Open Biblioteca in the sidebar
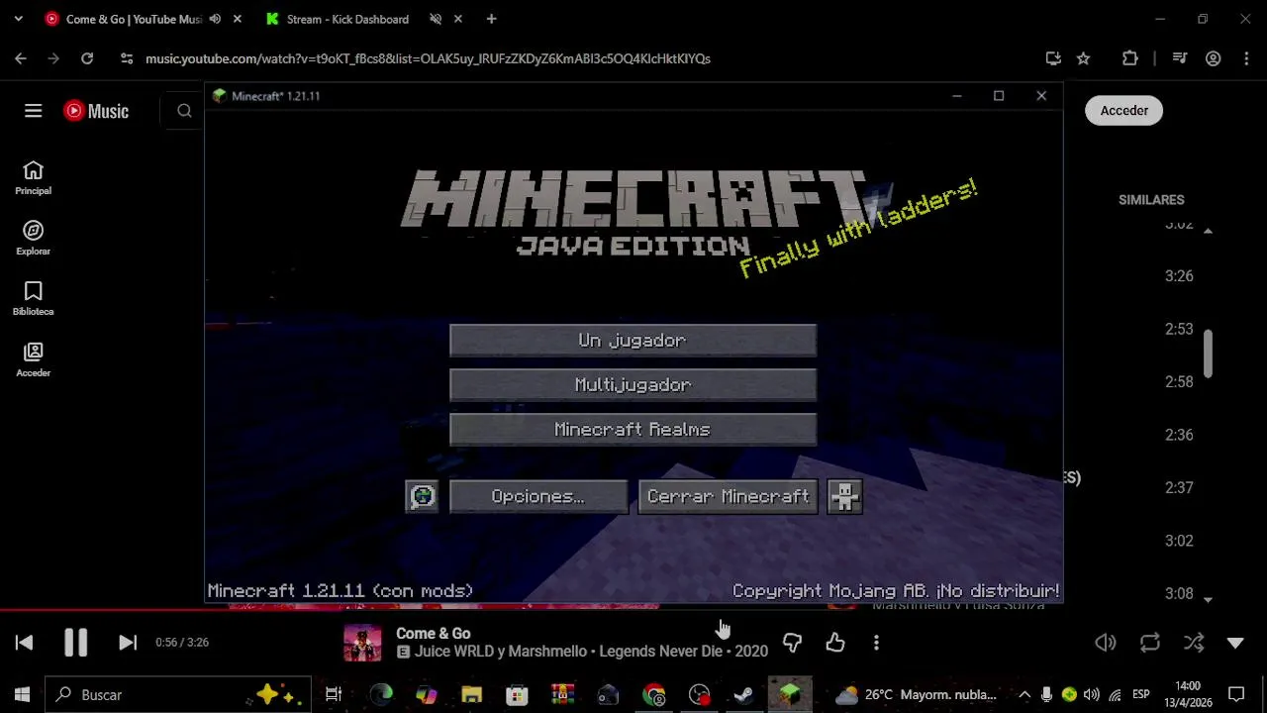The image size is (1267, 713). [x=33, y=299]
